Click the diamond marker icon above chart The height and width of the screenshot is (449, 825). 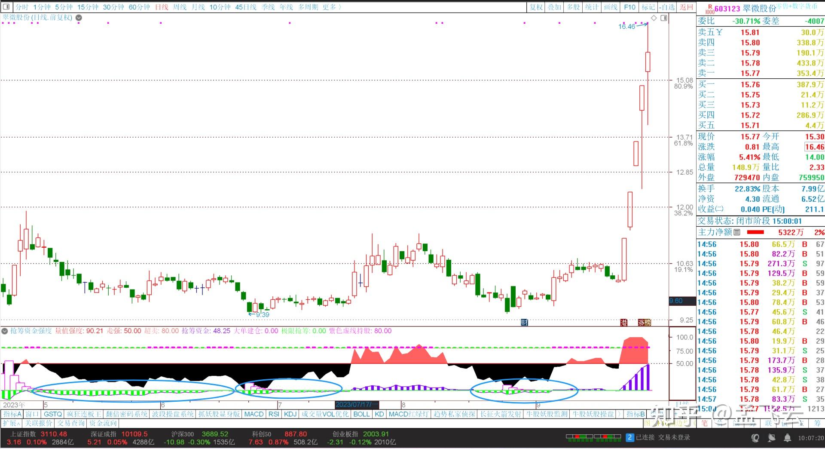point(654,18)
